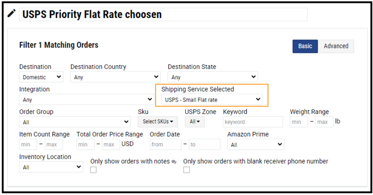Open the Amazon Prime dropdown
This screenshot has height=195, width=373.
click(x=256, y=144)
